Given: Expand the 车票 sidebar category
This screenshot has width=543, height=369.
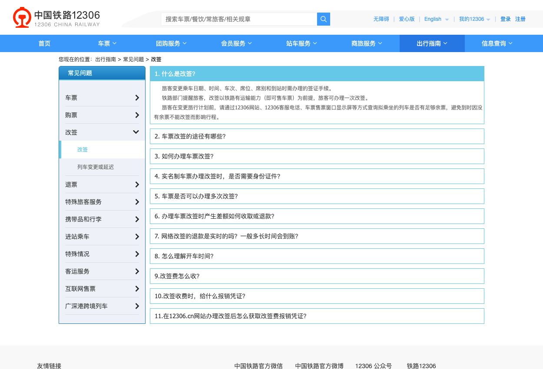Looking at the screenshot, I should click(102, 98).
